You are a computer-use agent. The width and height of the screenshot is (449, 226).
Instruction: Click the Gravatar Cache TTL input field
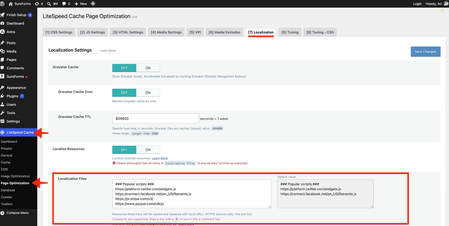click(156, 118)
